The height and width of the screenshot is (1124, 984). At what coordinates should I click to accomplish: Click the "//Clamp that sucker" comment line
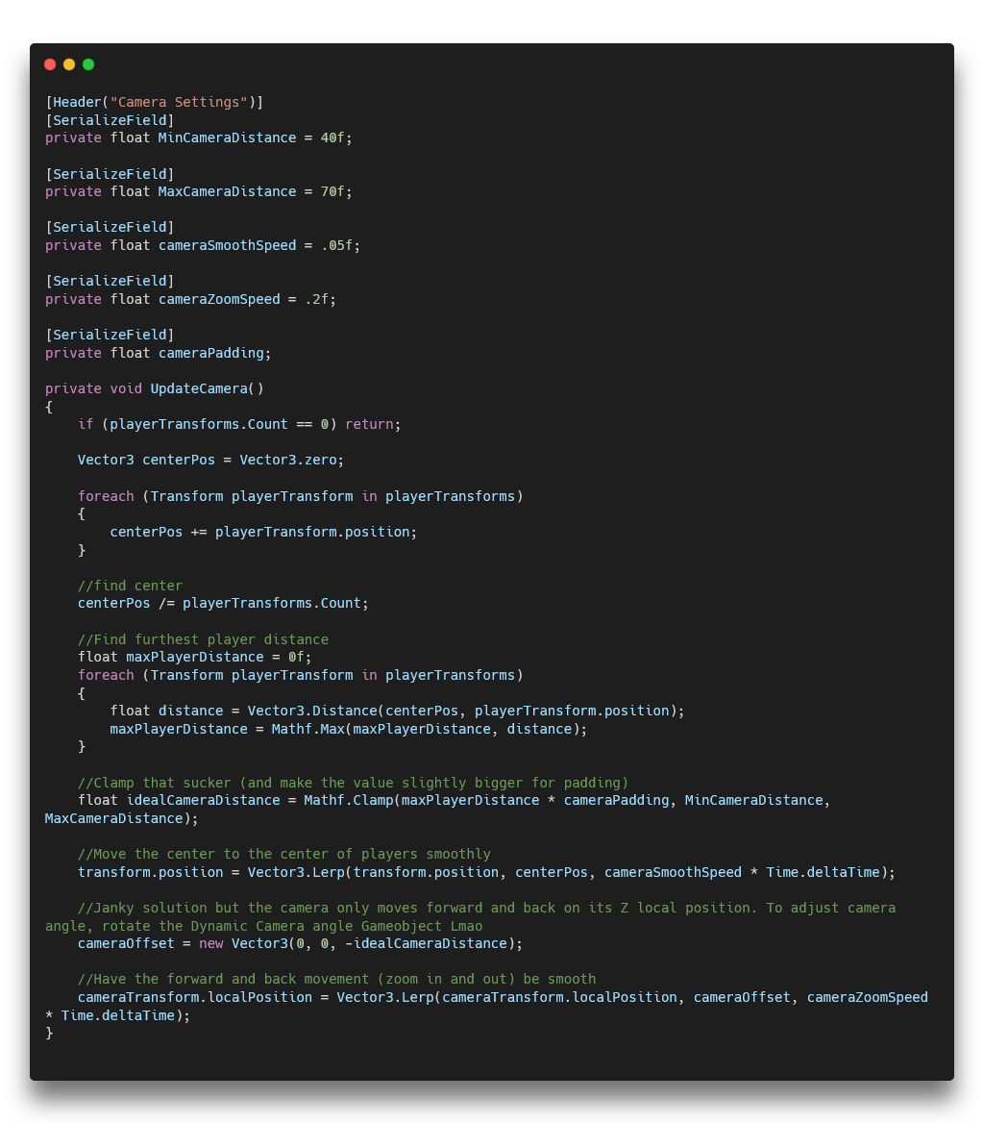(x=353, y=783)
